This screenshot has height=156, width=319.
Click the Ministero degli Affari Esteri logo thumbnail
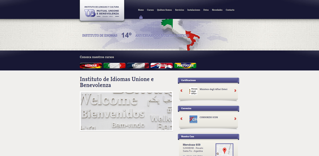(x=193, y=91)
